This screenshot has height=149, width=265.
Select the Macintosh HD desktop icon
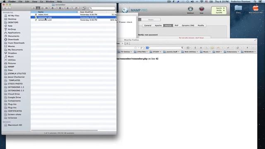click(x=255, y=9)
